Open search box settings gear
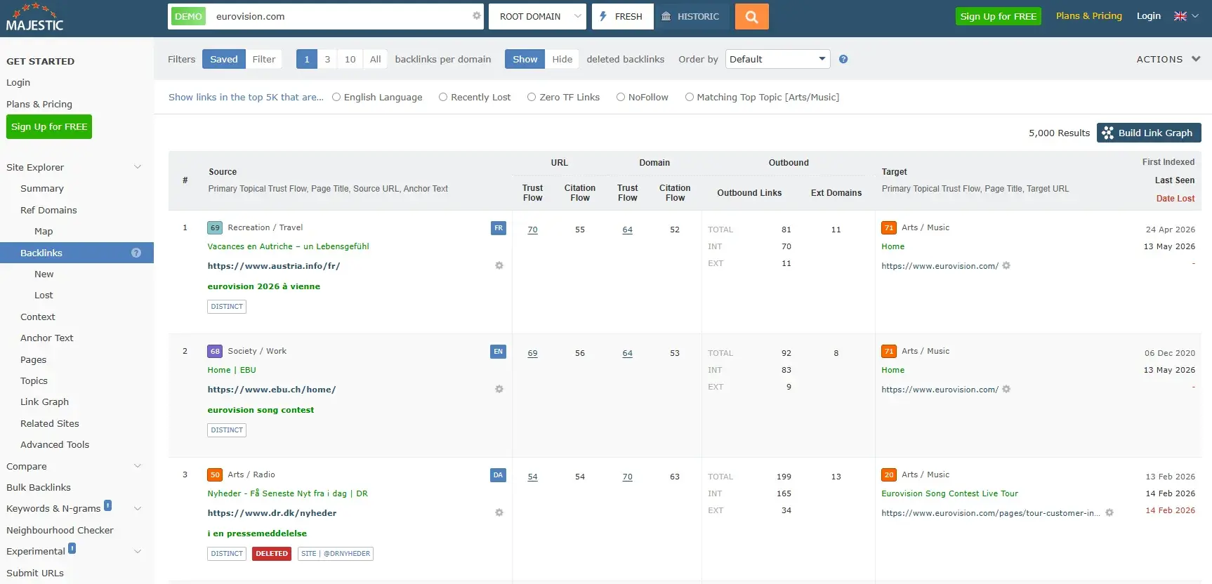 pos(477,16)
